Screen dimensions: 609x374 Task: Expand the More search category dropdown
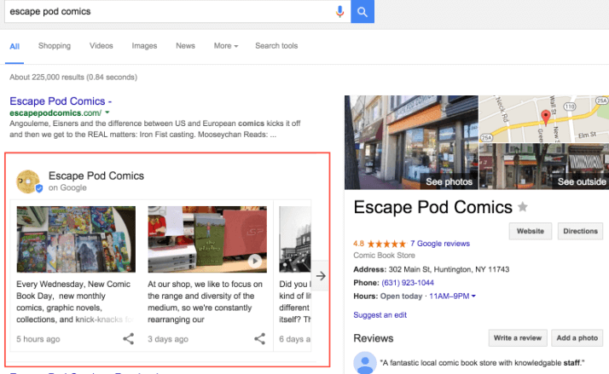(226, 46)
